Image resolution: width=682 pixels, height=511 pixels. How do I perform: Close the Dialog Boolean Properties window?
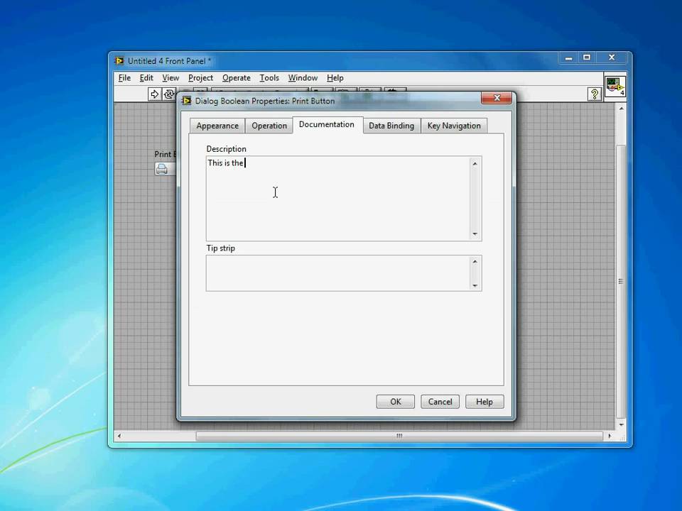click(497, 98)
